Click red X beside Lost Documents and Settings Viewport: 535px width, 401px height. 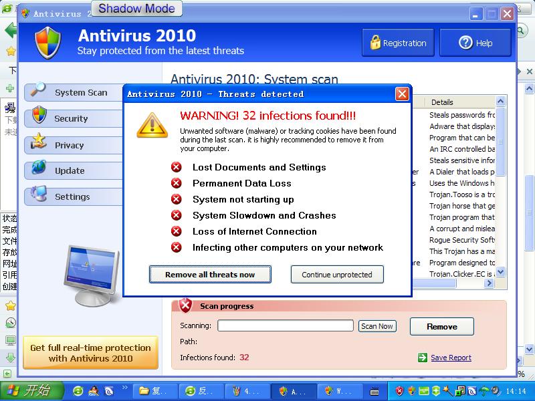(177, 168)
